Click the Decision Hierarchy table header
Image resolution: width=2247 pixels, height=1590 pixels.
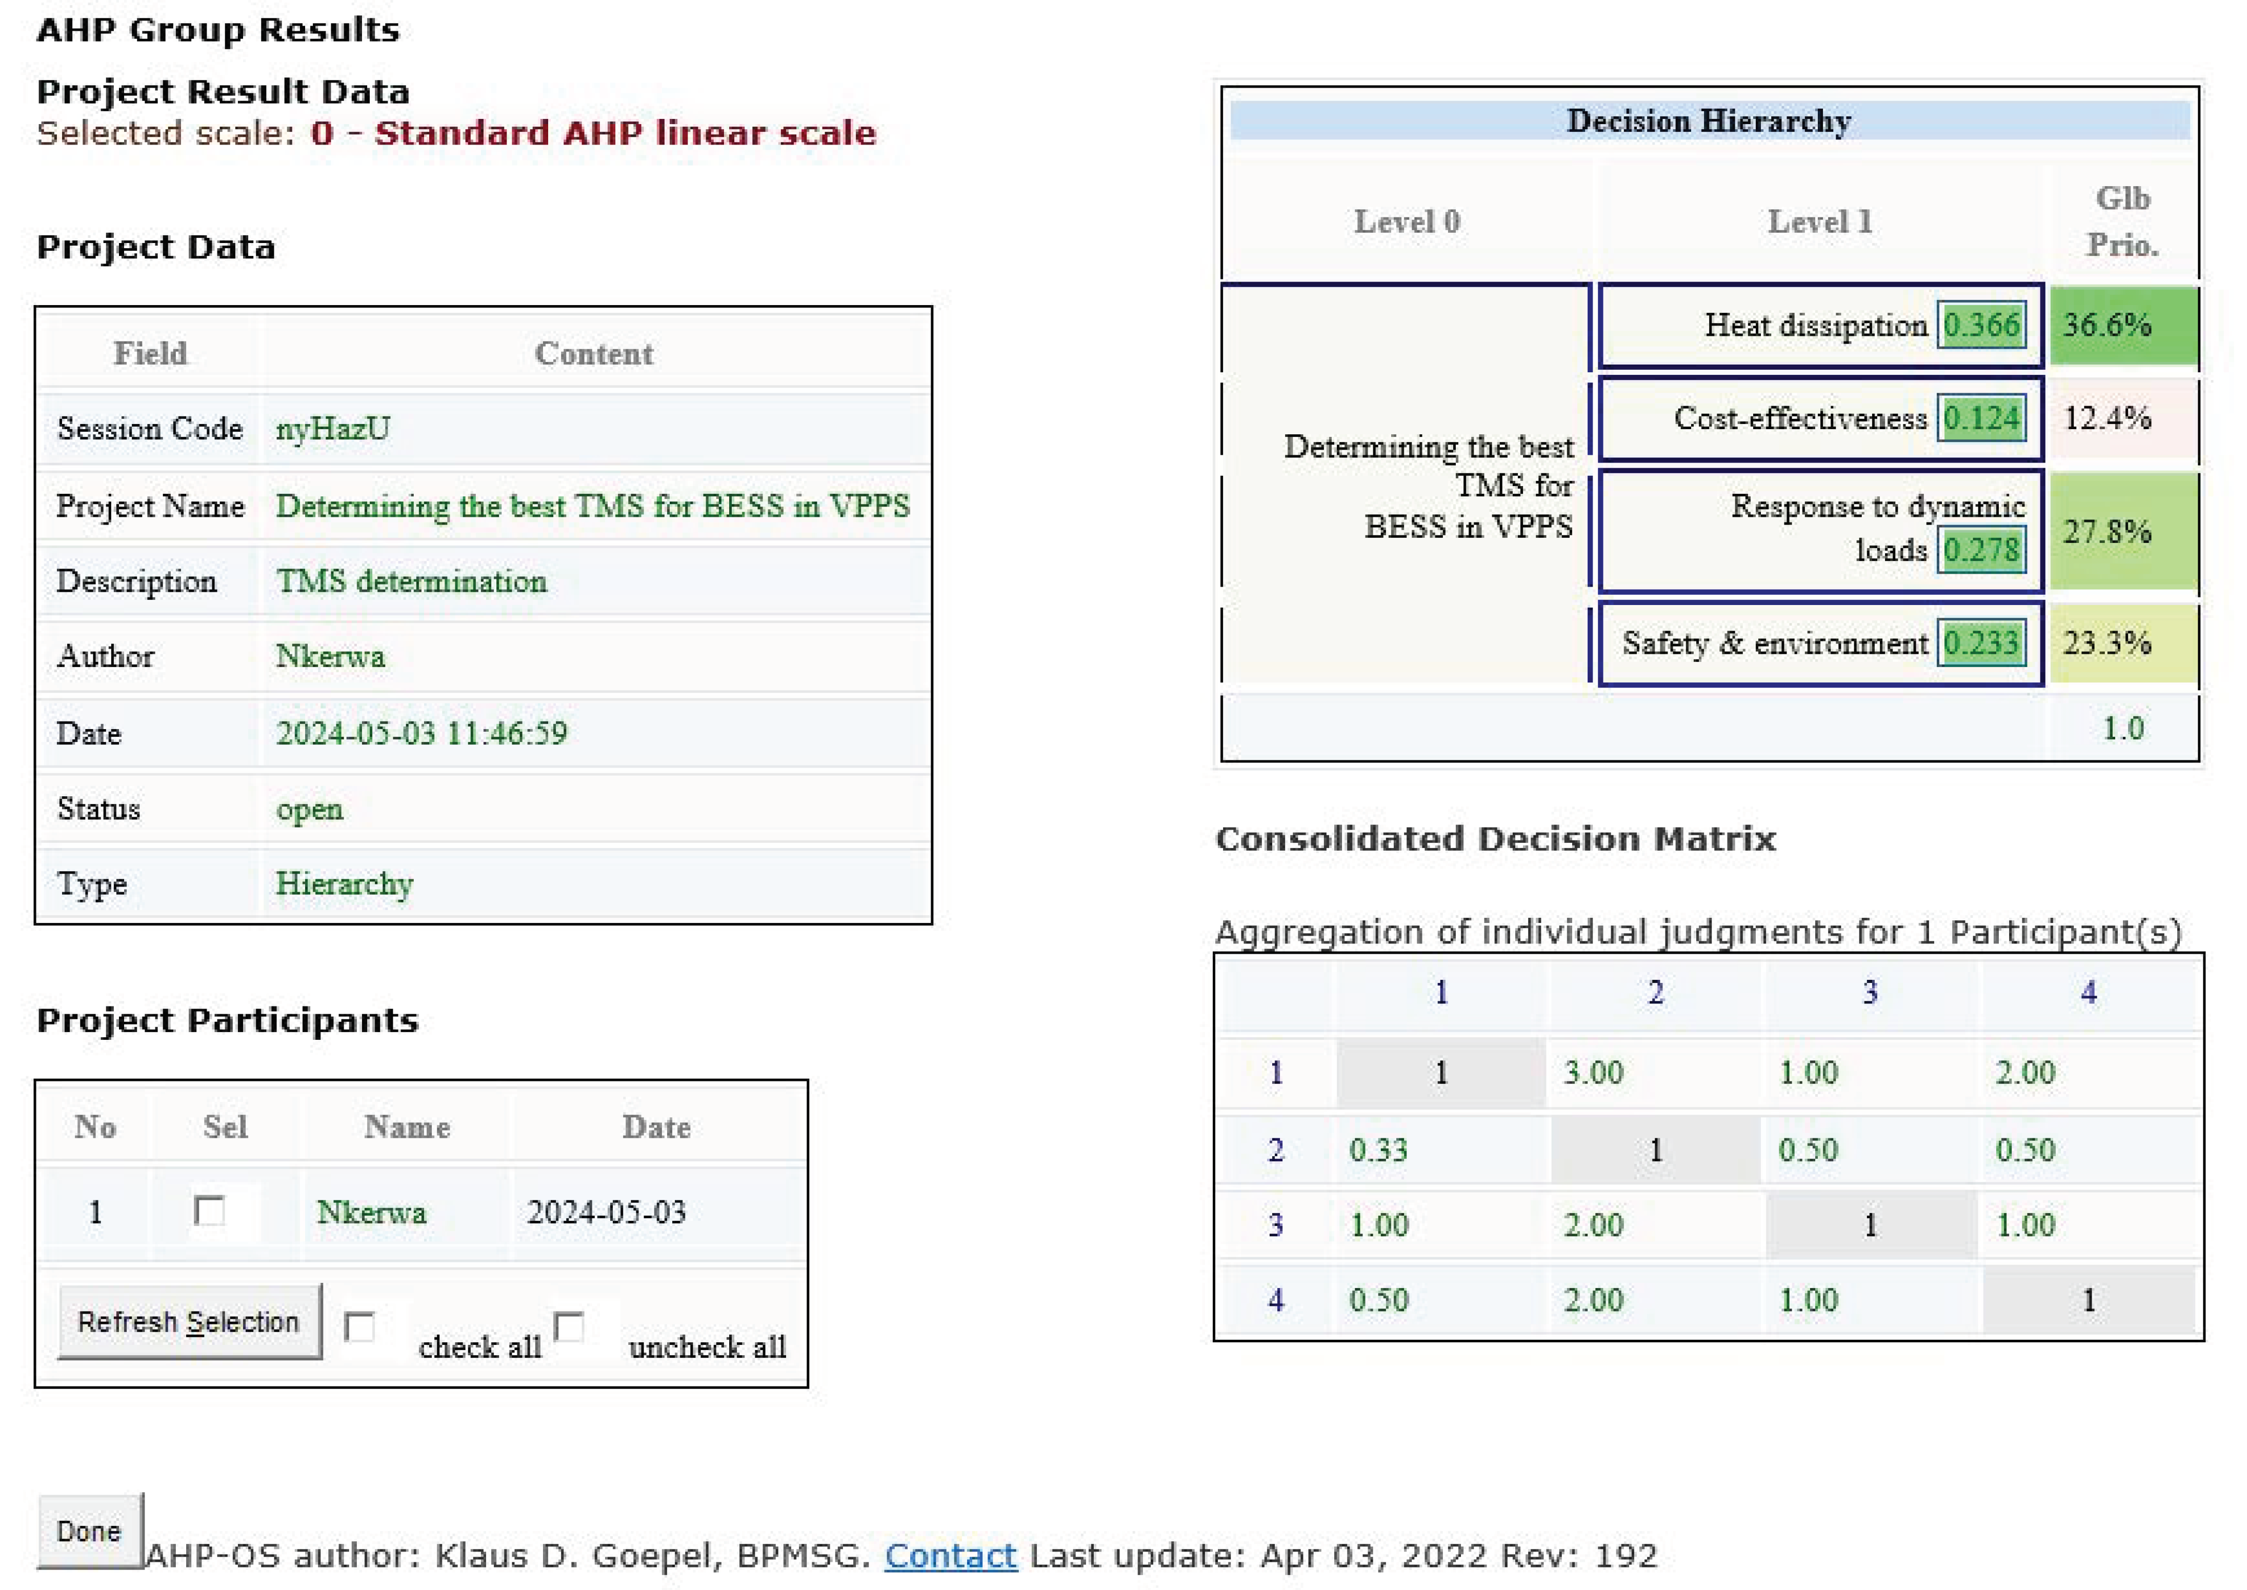click(1709, 120)
